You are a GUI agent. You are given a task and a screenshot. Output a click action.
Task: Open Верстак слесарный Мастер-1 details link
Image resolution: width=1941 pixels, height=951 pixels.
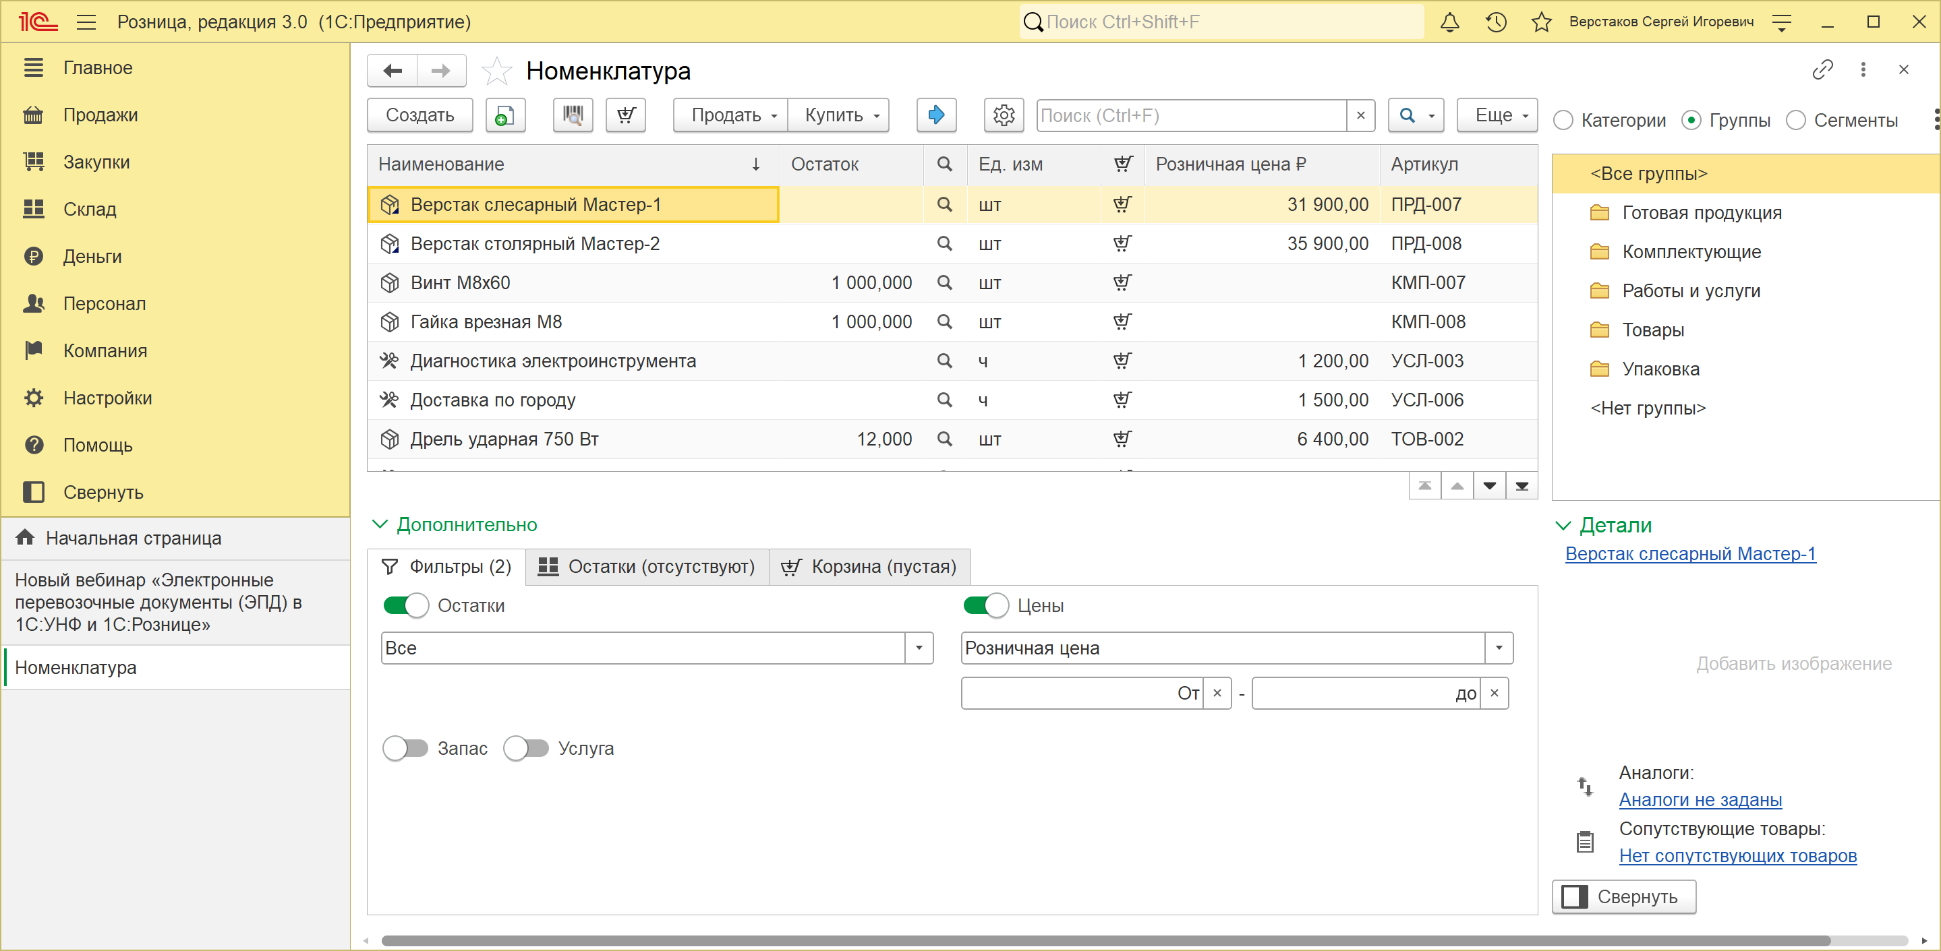[x=1690, y=553]
